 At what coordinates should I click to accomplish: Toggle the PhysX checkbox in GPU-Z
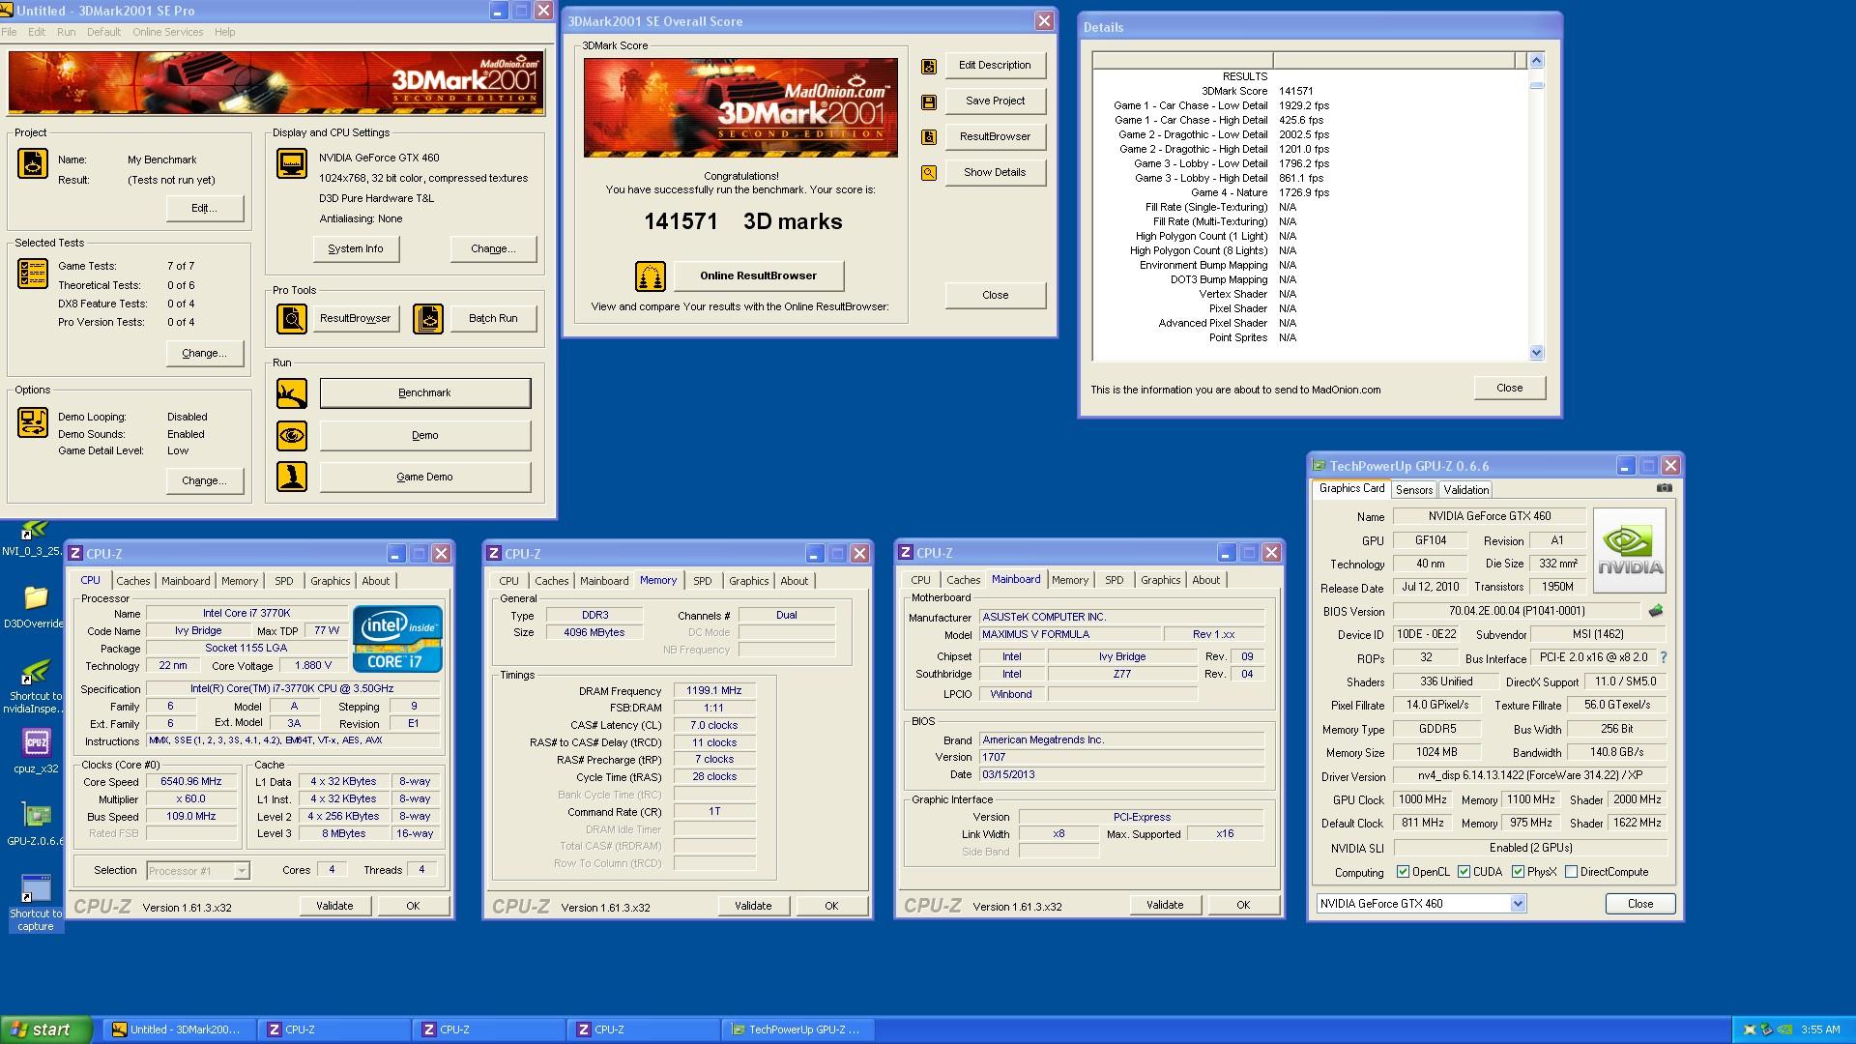(x=1518, y=872)
